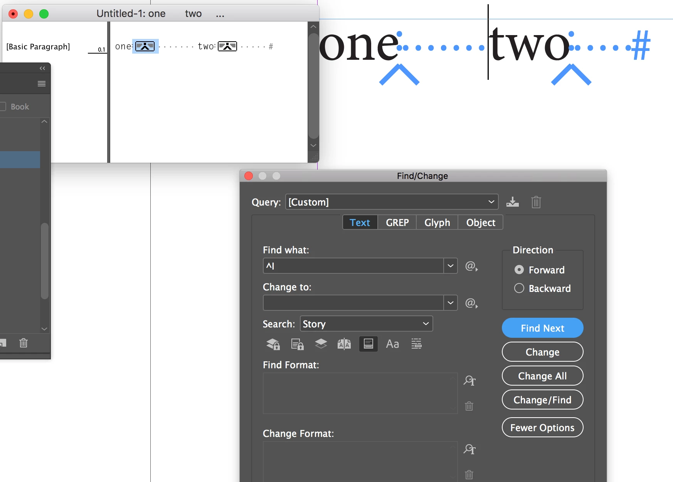Viewport: 673px width, 482px height.
Task: Click left panel list scroll down arrow
Action: 44,329
